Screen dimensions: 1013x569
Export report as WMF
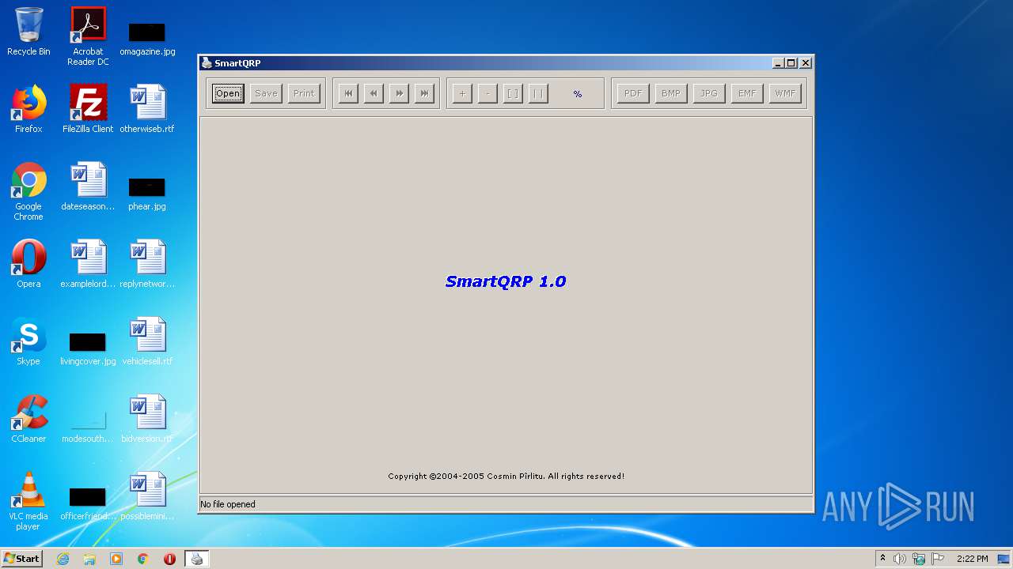785,93
